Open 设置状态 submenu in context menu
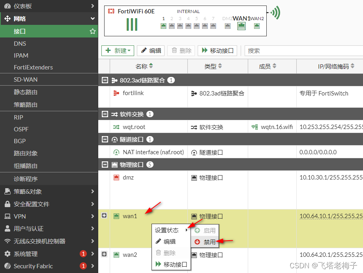Viewport: 363px width, 273px height. pos(171,230)
